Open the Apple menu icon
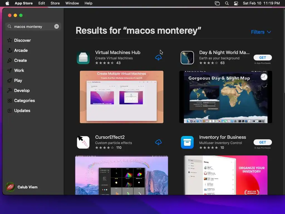The height and width of the screenshot is (214, 285). pos(7,3)
